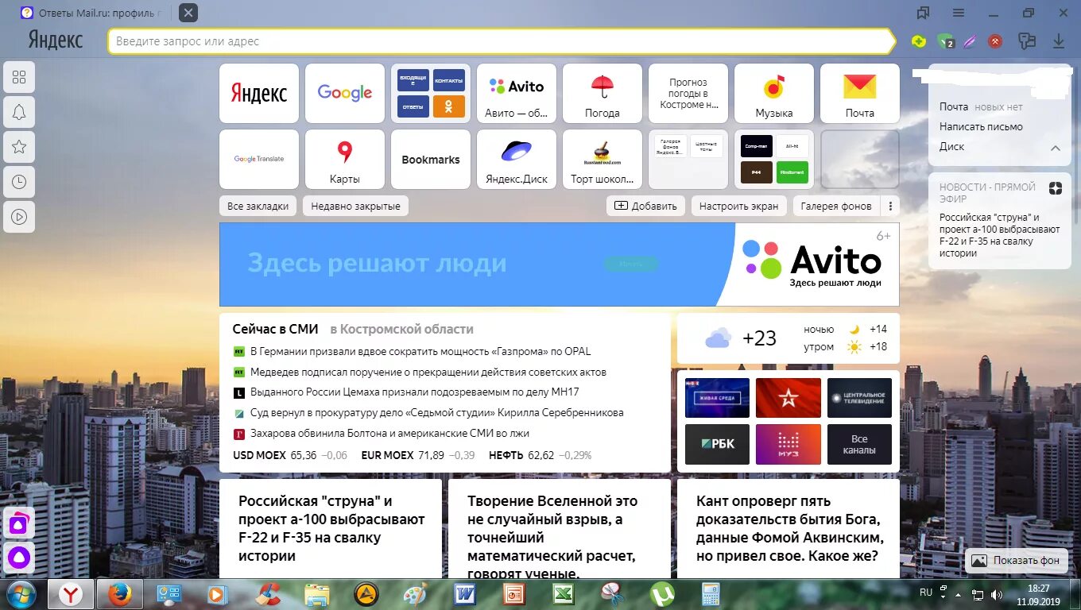Open notifications bell in the sidebar
Image resolution: width=1081 pixels, height=610 pixels.
click(19, 112)
